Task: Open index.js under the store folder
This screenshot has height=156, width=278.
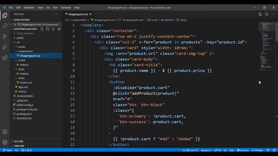Action: [x=24, y=74]
